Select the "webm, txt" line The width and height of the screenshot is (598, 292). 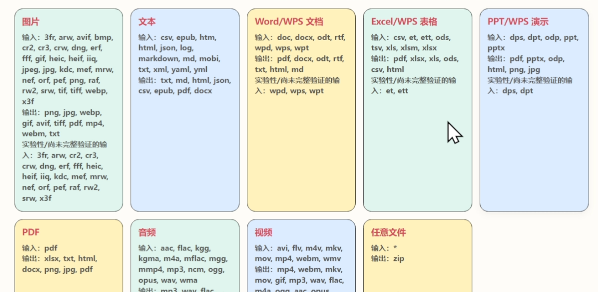tap(41, 134)
